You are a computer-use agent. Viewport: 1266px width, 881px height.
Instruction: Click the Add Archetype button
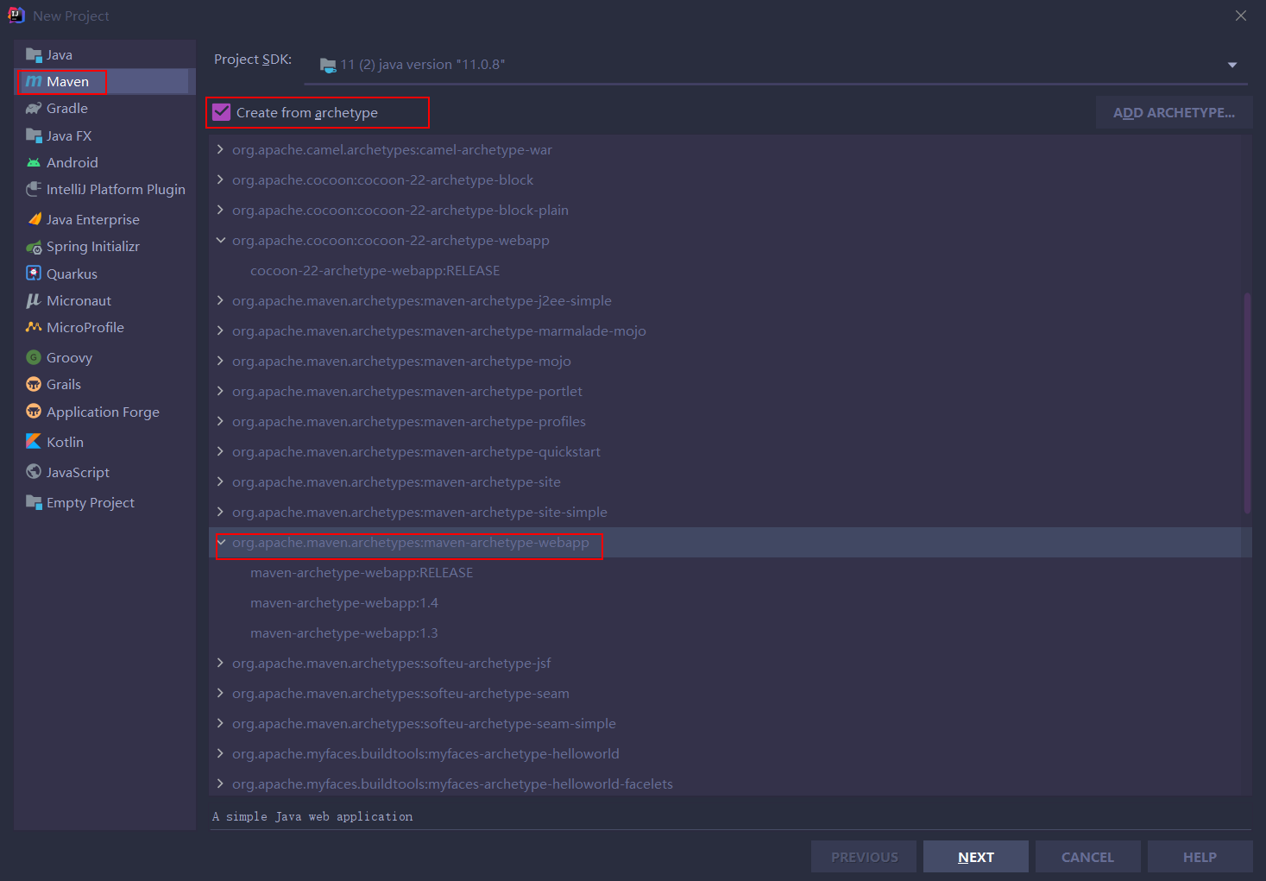(1174, 113)
